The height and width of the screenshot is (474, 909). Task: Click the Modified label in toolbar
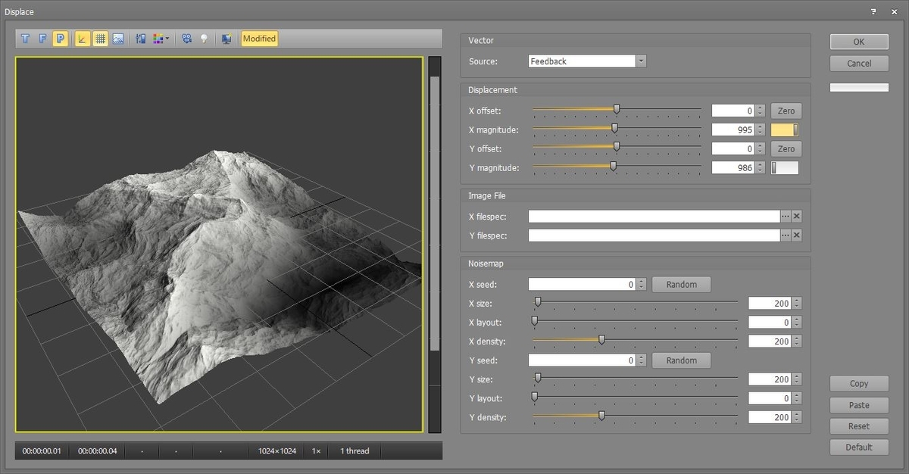tap(260, 39)
